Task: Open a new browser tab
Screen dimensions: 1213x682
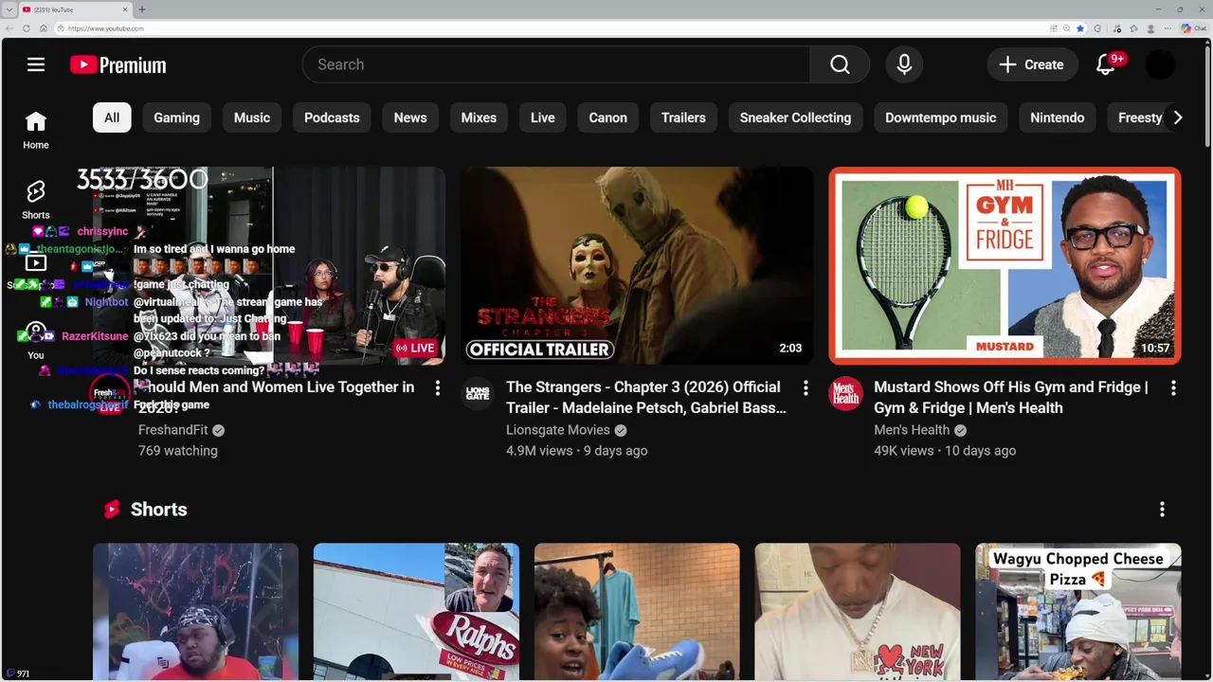Action: pyautogui.click(x=142, y=9)
